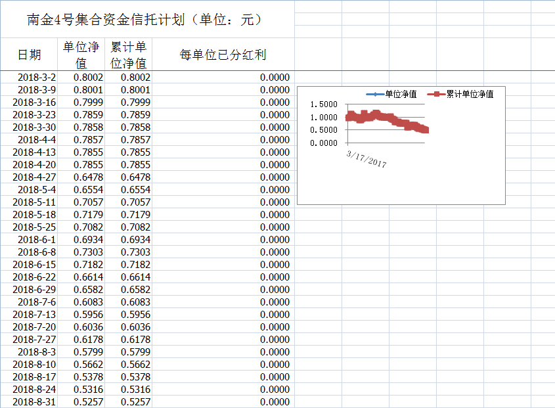The image size is (555, 408).
Task: Select 累计单位净值 cell 0.6614
Action: point(129,277)
